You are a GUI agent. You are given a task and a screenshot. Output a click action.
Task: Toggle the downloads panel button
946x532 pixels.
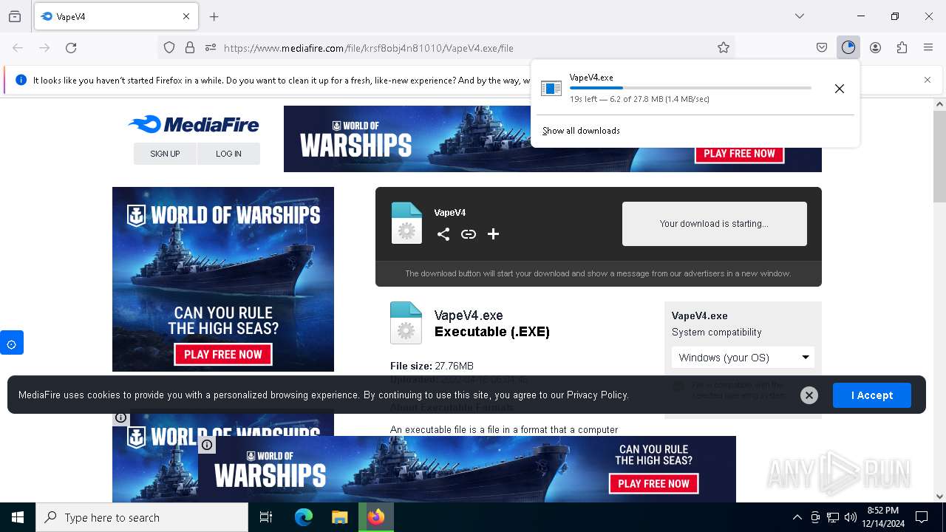coord(848,48)
